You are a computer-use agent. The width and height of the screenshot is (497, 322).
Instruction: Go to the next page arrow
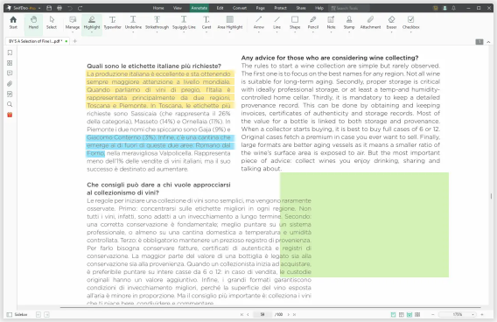[x=289, y=314]
